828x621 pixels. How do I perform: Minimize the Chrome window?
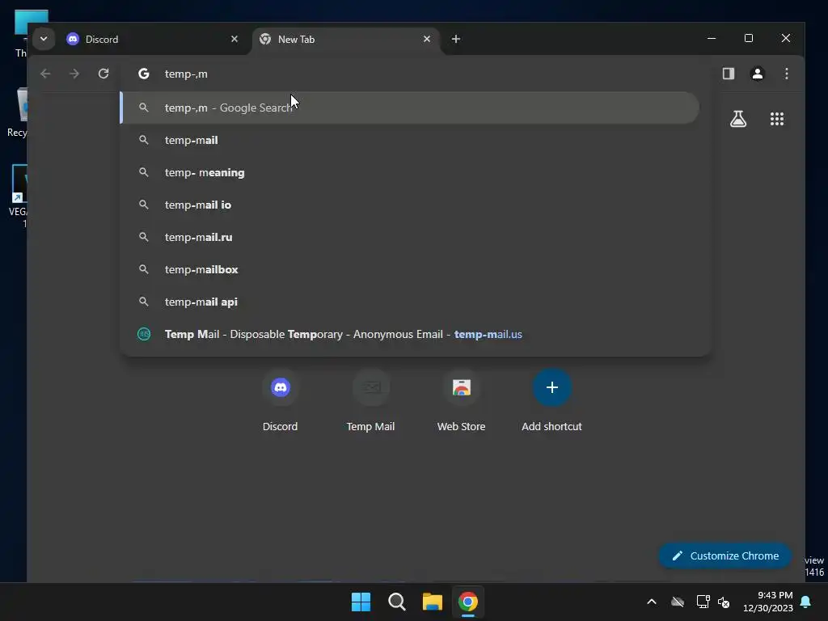[712, 39]
